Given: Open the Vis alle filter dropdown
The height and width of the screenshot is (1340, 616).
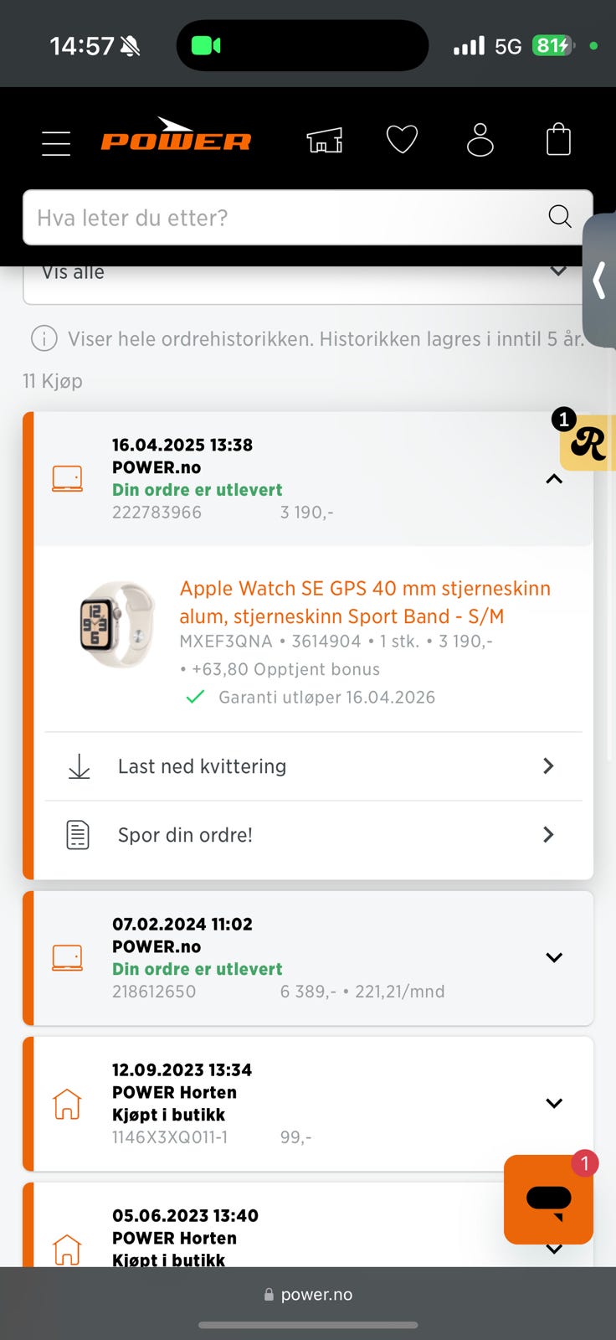Looking at the screenshot, I should coord(305,278).
